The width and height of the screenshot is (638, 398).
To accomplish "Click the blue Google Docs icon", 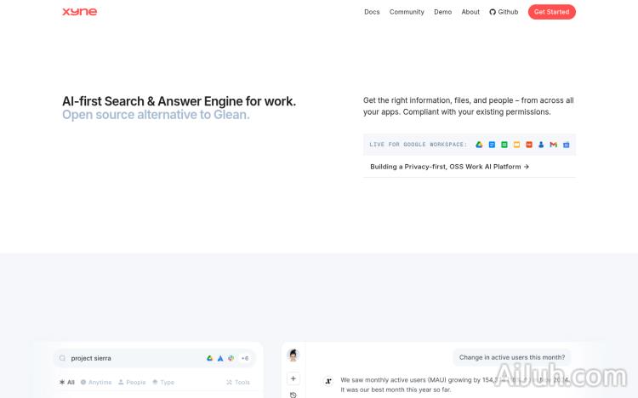I will tap(492, 145).
